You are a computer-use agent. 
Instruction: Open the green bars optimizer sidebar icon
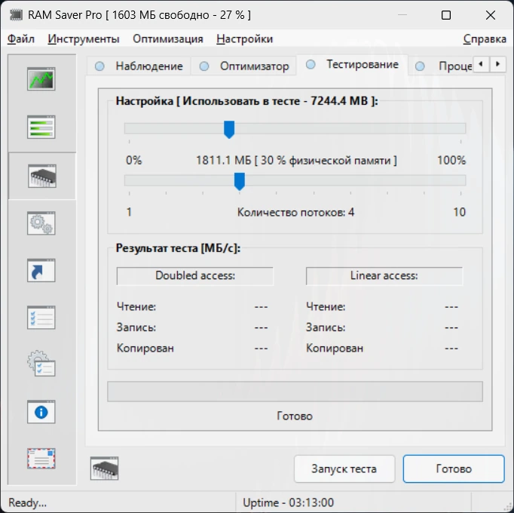(41, 127)
